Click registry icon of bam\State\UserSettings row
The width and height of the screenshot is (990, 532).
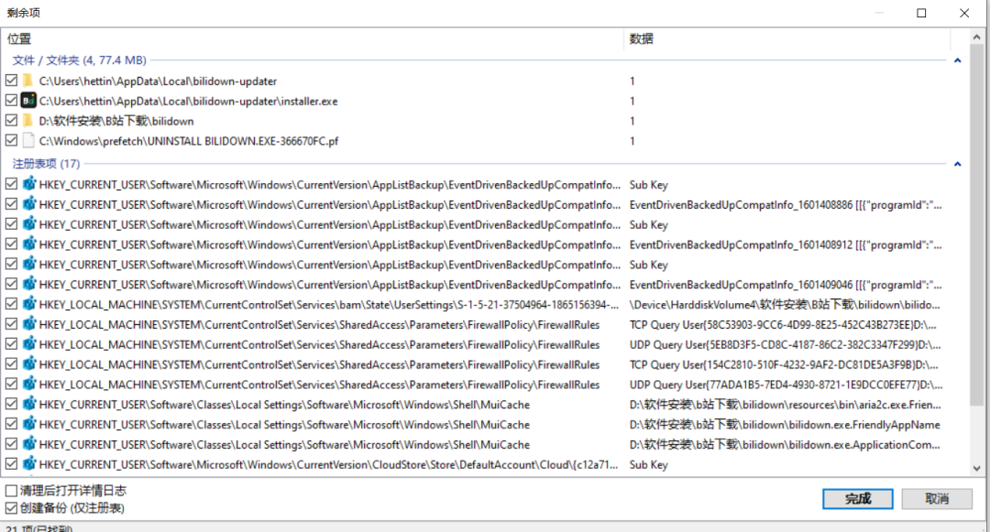point(29,304)
